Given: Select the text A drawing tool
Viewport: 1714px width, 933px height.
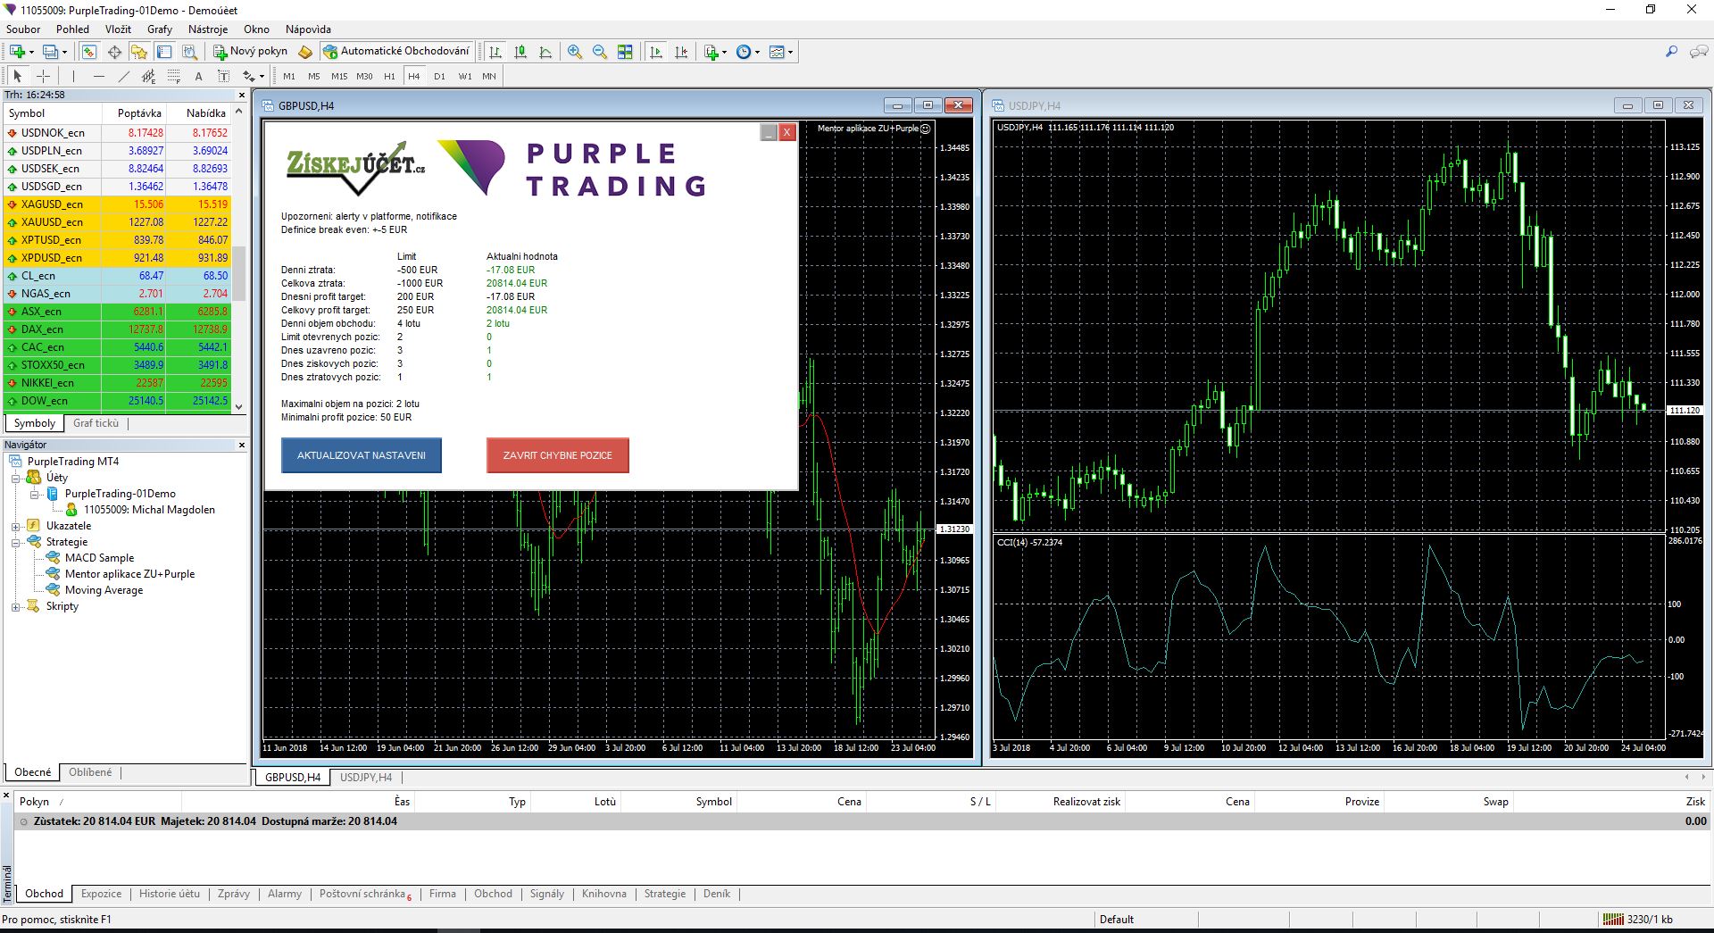Looking at the screenshot, I should click(x=198, y=76).
